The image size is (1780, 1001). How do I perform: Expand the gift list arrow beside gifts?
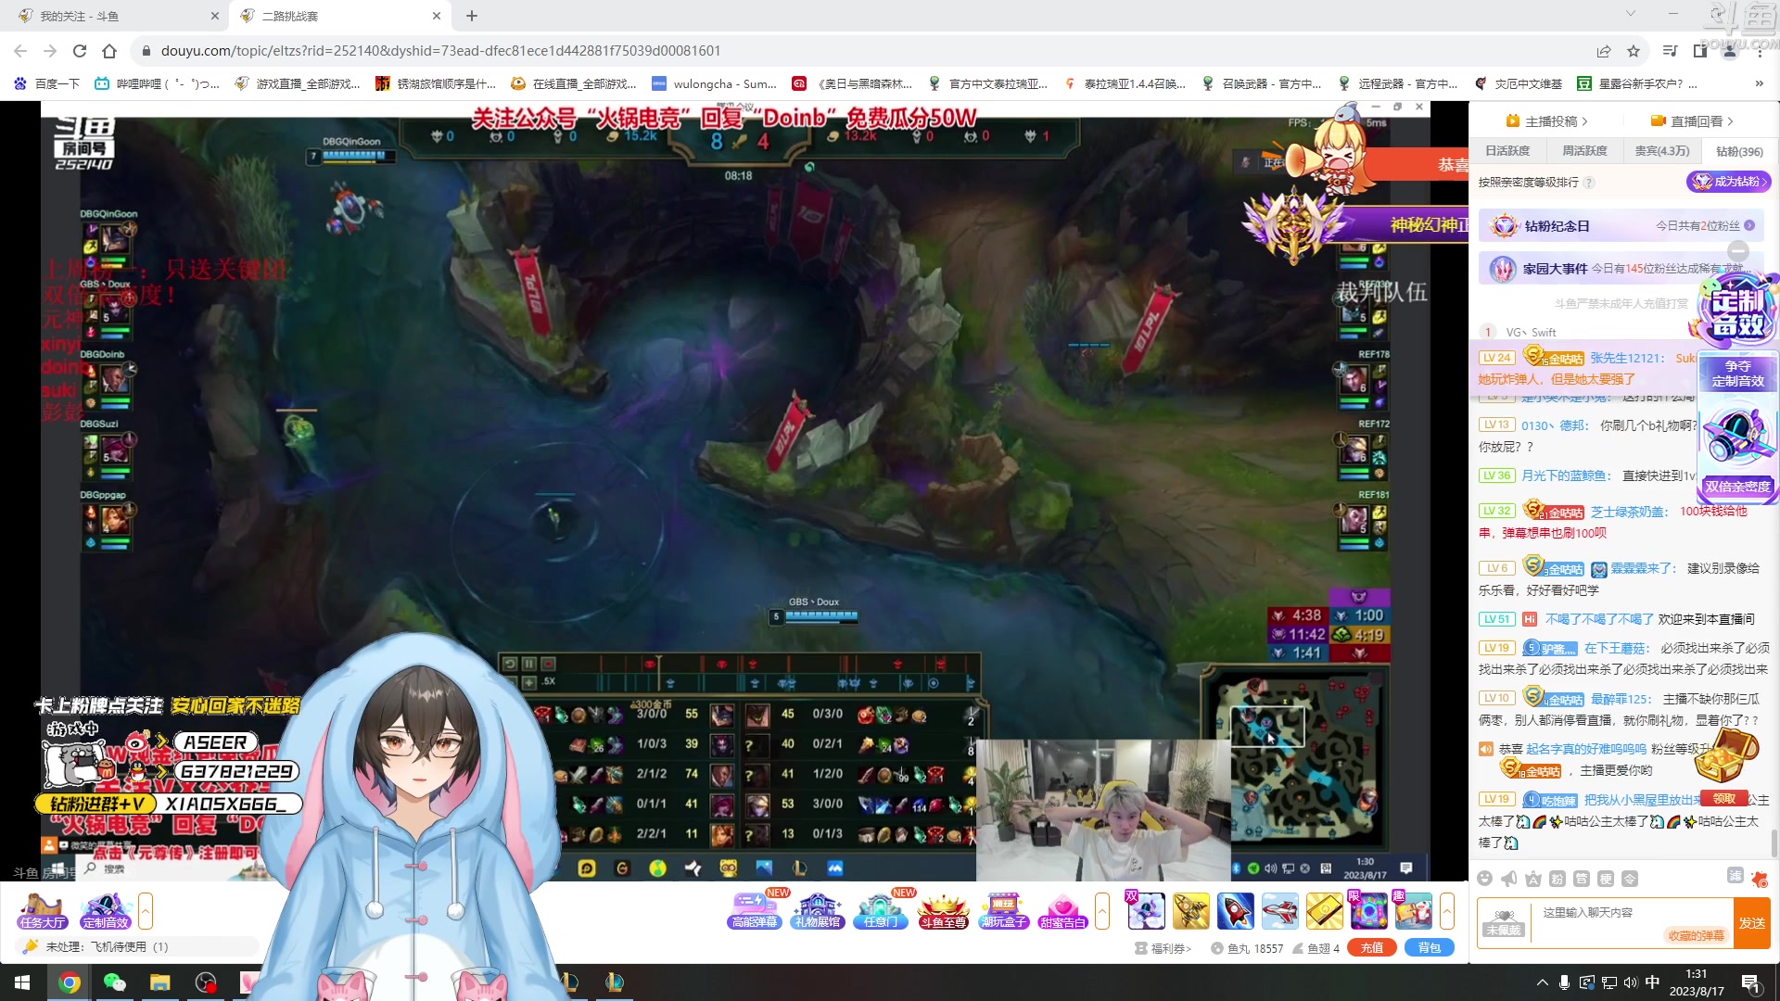(x=1447, y=910)
